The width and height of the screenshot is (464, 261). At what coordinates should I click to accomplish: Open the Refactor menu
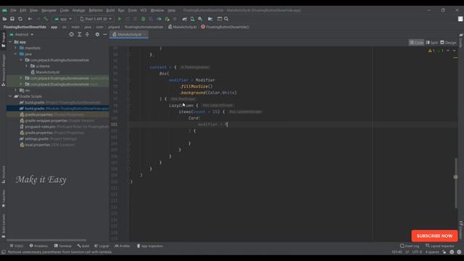(96, 10)
